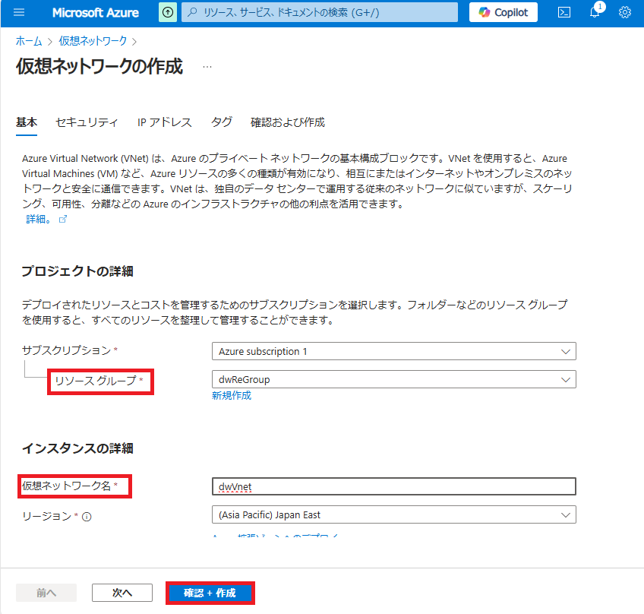This screenshot has height=614, width=644.
Task: Switch to タグ tab
Action: click(x=222, y=122)
